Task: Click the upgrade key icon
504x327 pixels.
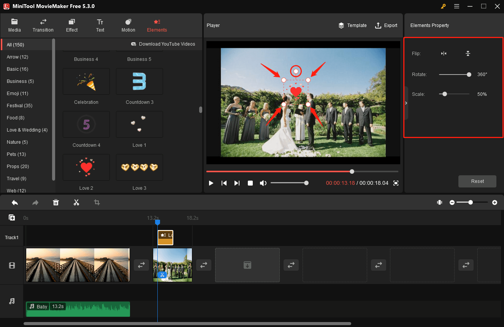Action: (443, 6)
